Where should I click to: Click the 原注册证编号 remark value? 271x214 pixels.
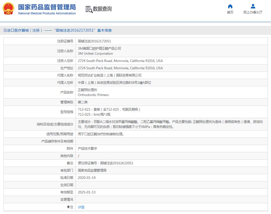click(x=105, y=163)
